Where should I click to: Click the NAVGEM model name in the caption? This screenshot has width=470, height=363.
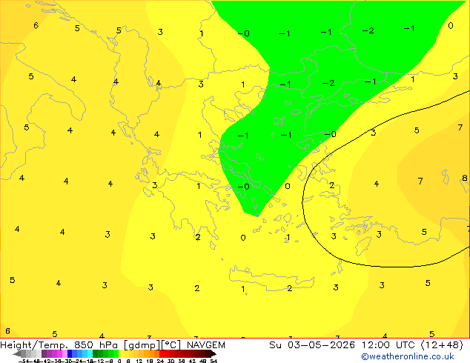pyautogui.click(x=206, y=345)
